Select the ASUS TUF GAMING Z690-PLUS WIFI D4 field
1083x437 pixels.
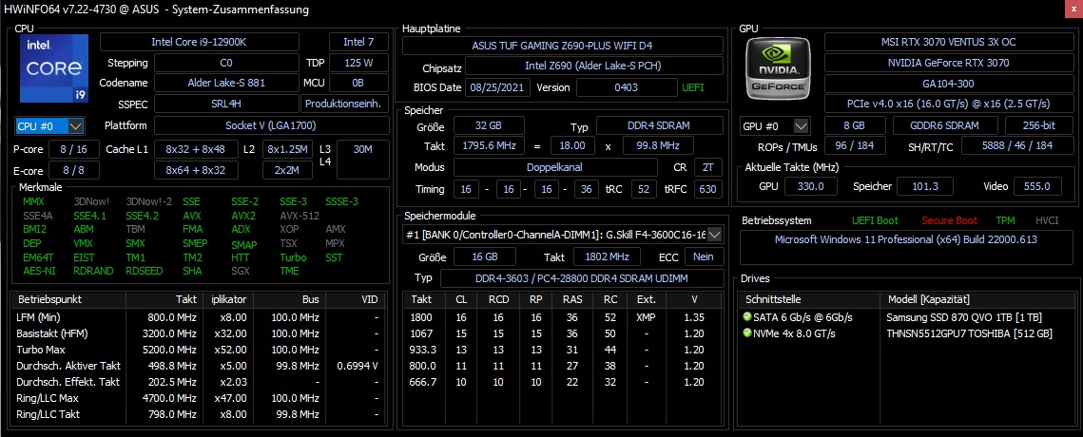click(563, 46)
